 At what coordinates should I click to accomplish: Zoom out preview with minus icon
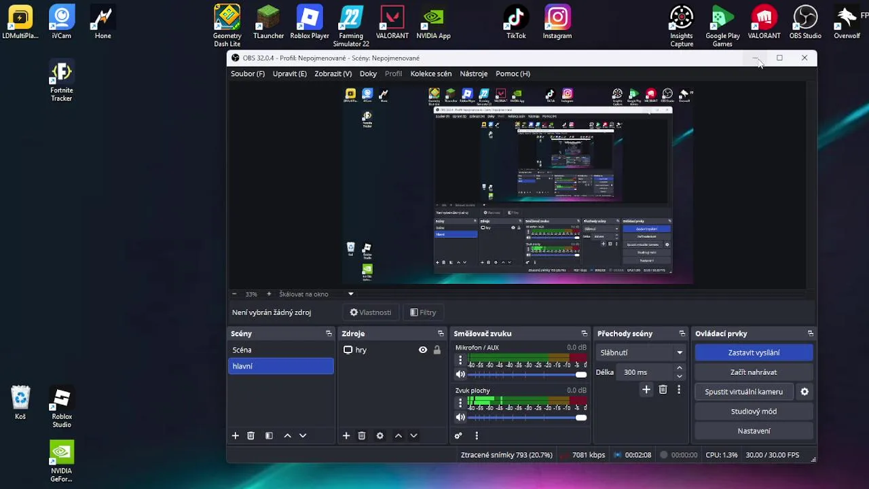(x=234, y=294)
